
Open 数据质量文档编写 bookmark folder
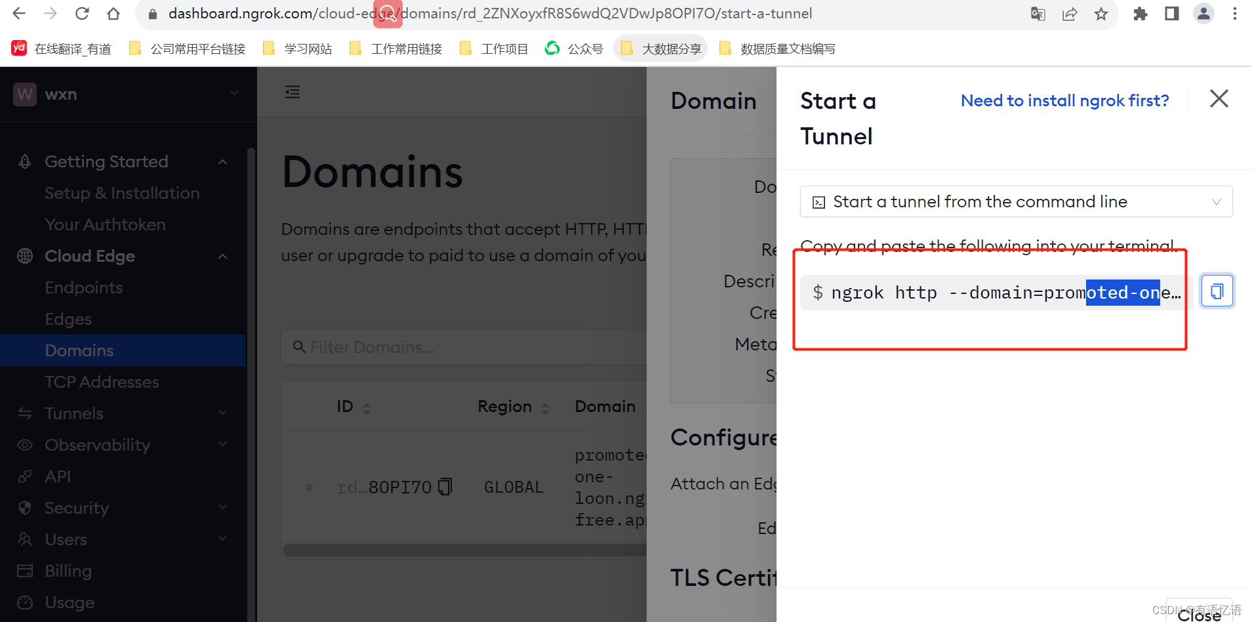(778, 49)
